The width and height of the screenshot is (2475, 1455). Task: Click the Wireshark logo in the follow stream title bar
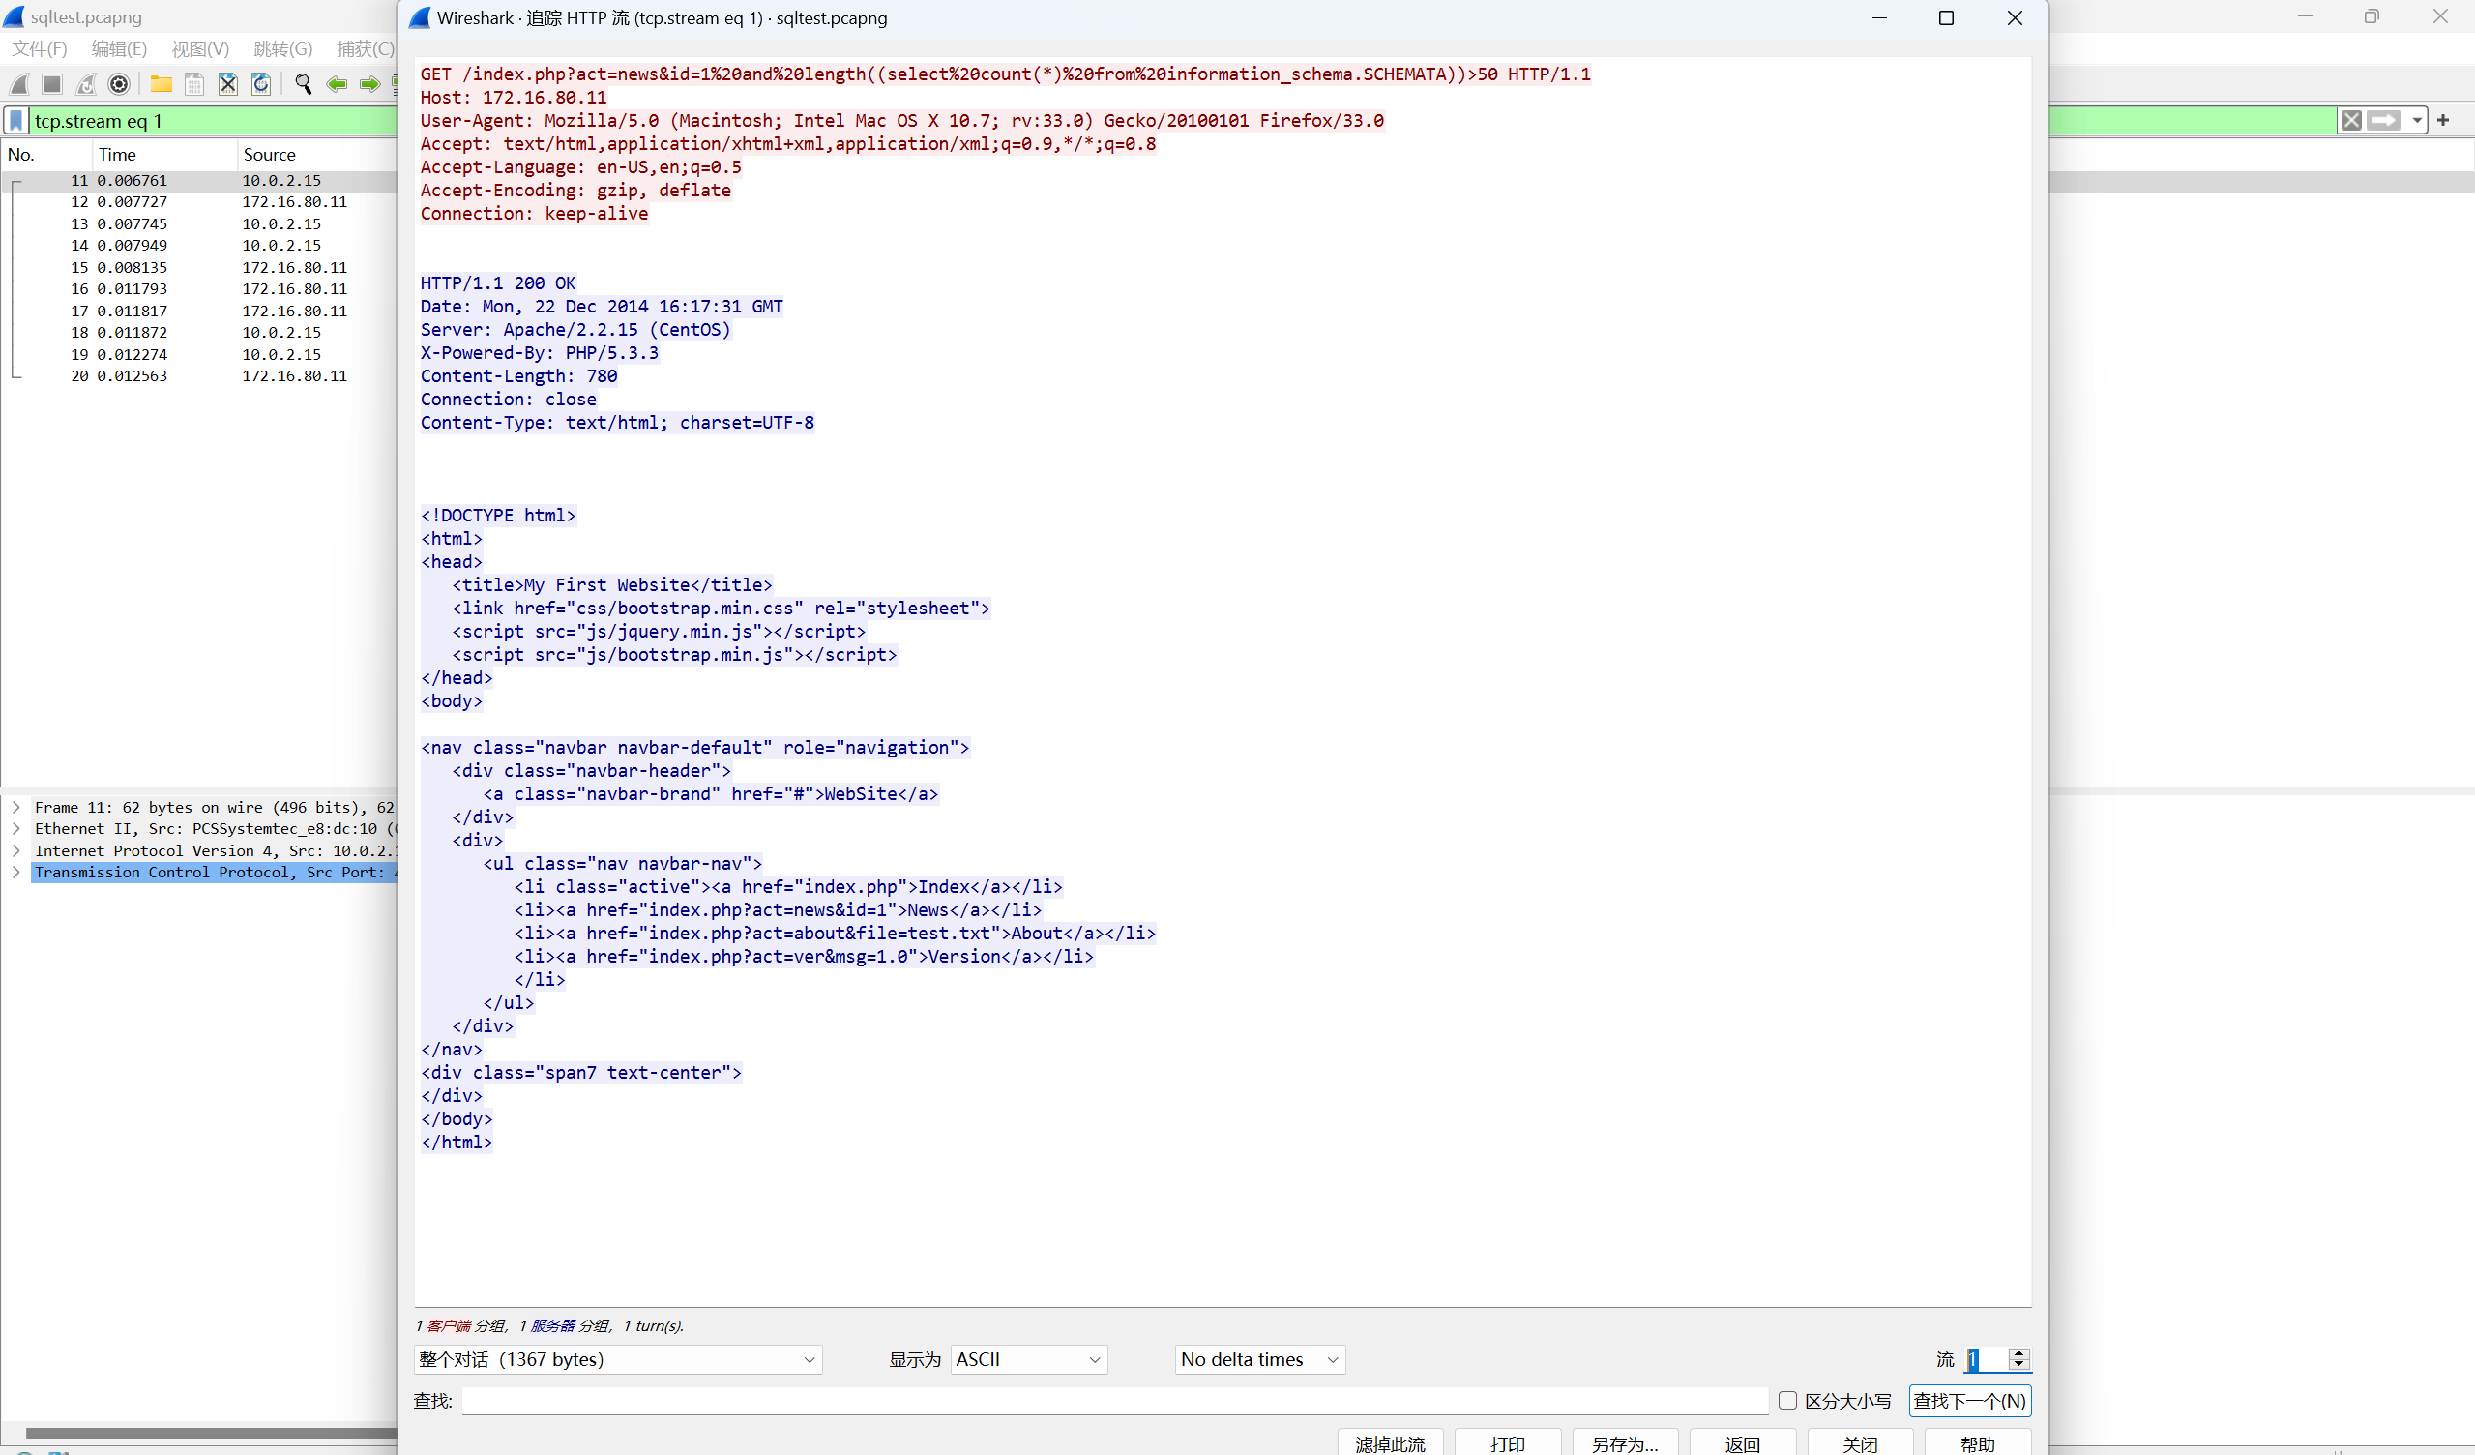[x=420, y=17]
